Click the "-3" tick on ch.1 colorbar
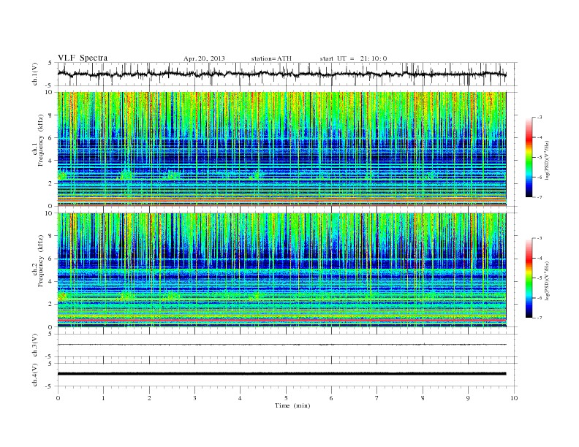This screenshot has height=447, width=579. click(540, 118)
